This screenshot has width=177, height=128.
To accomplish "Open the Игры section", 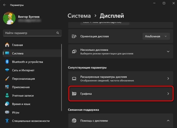I will (x=16, y=112).
